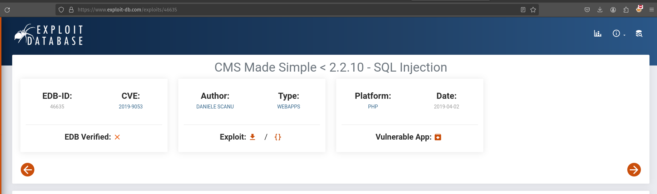Viewport: 657px width, 194px height.
Task: Download the exploit file
Action: click(252, 137)
